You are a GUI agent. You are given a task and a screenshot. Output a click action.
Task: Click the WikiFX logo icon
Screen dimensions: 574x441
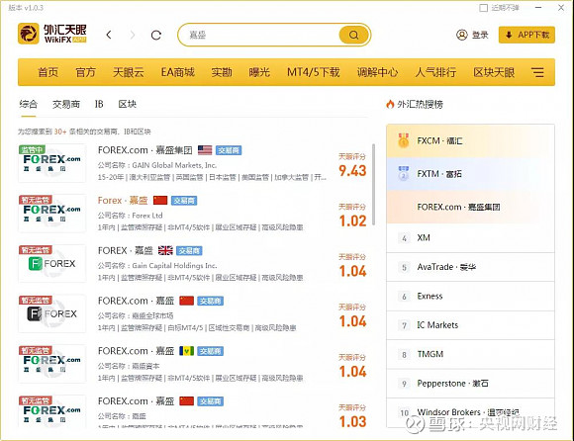(x=29, y=34)
